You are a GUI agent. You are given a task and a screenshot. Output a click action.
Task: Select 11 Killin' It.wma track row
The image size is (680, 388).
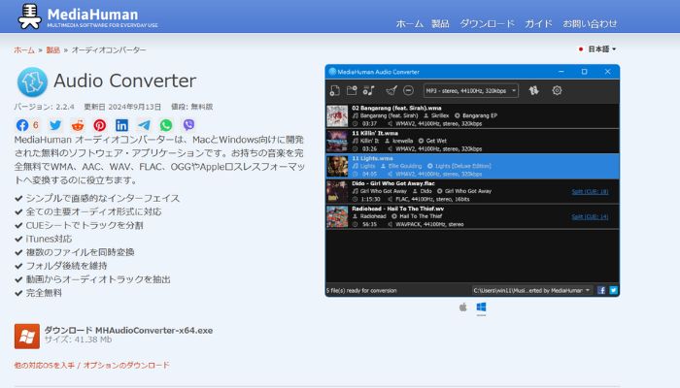coord(472,141)
